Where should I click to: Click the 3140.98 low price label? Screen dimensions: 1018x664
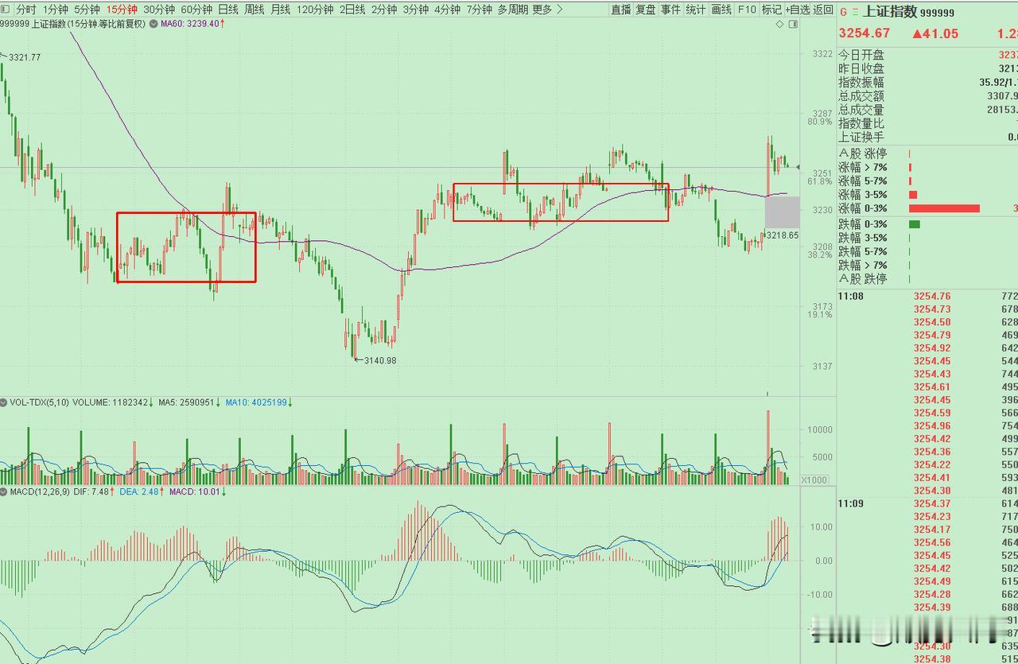click(x=380, y=360)
